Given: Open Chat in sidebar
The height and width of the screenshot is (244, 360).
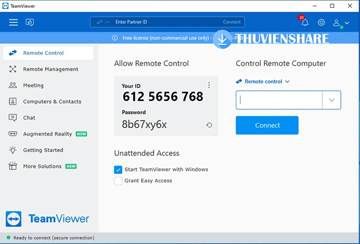Looking at the screenshot, I should tap(48, 118).
